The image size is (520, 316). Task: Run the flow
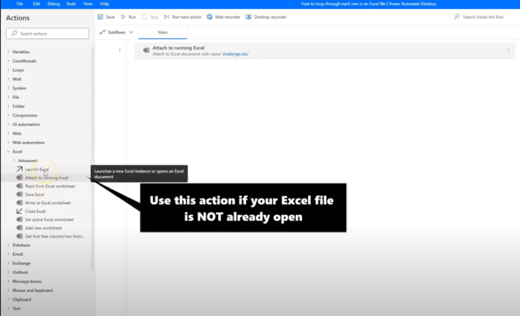(x=129, y=16)
